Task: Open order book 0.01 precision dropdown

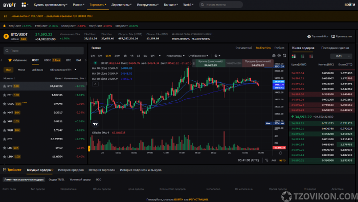Action: click(341, 56)
